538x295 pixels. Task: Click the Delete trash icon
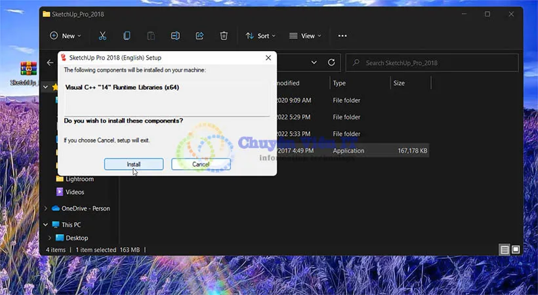[x=224, y=35]
